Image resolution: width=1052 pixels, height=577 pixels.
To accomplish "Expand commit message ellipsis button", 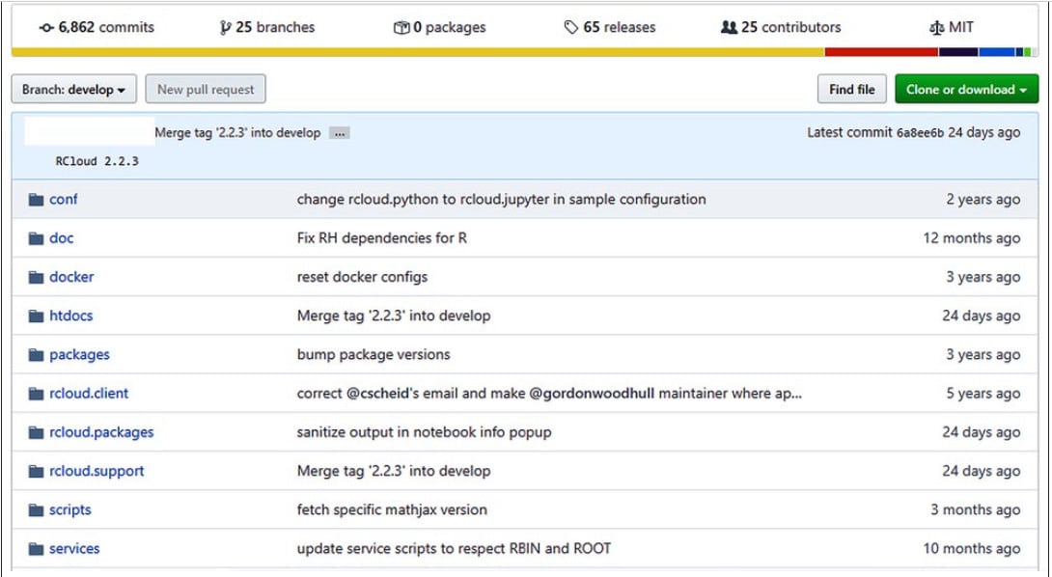I will [x=339, y=133].
